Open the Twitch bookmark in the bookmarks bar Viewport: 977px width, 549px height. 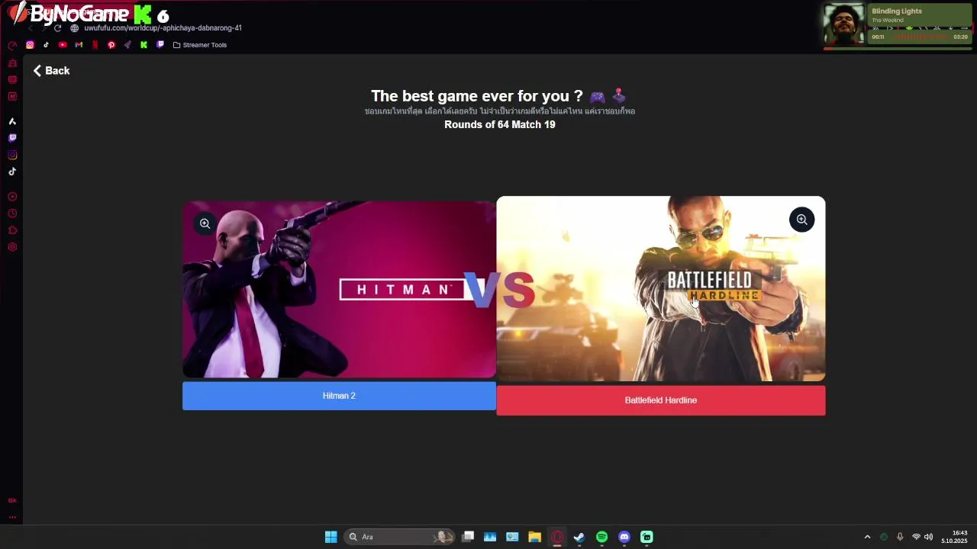(160, 45)
